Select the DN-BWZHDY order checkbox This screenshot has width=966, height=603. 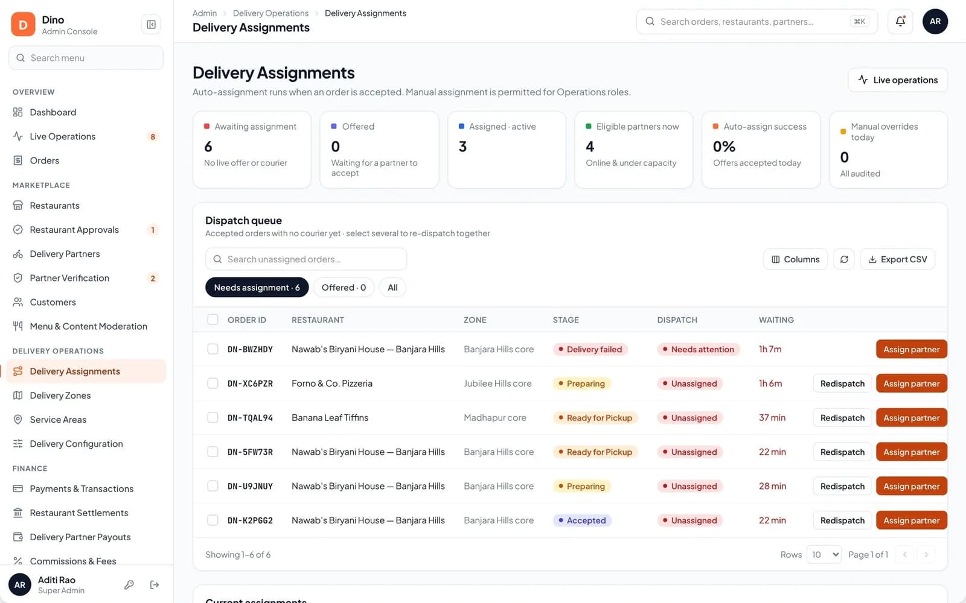coord(213,349)
